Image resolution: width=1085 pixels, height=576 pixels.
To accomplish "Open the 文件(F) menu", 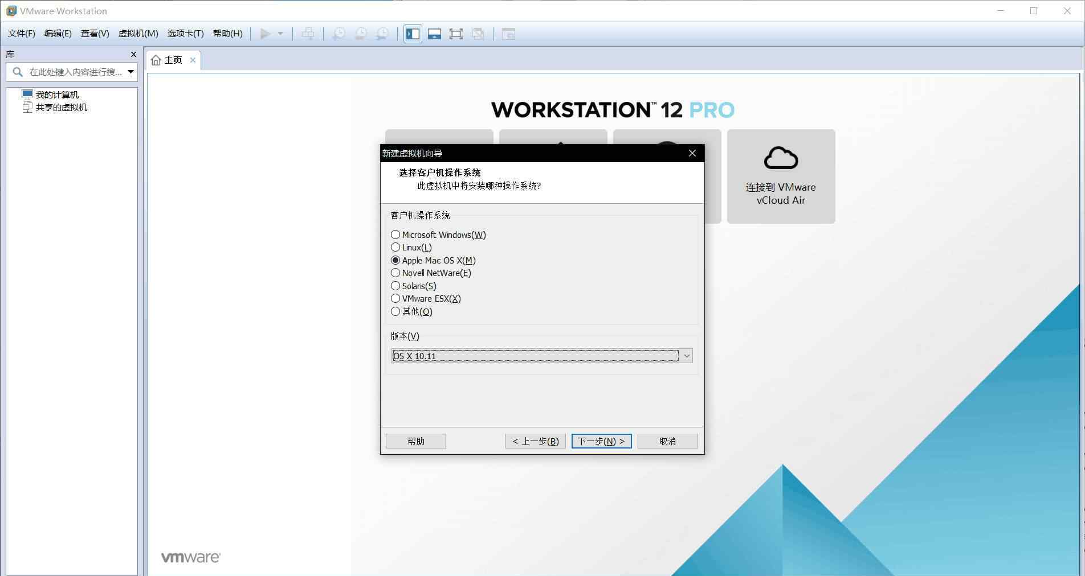I will click(x=21, y=34).
